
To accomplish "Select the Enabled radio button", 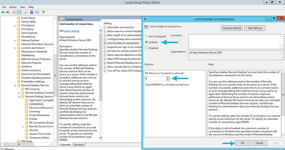I will pos(146,42).
